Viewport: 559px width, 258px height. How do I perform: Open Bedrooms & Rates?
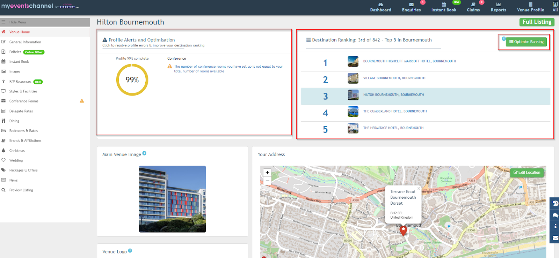click(x=23, y=131)
